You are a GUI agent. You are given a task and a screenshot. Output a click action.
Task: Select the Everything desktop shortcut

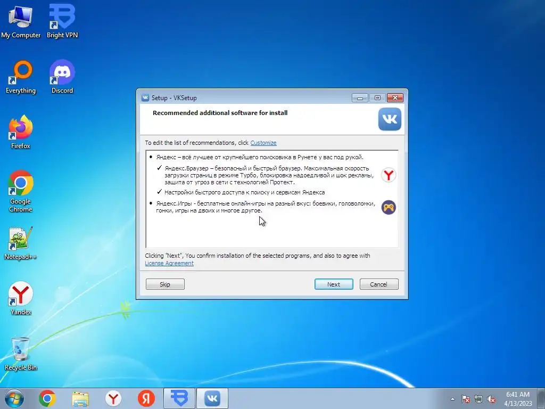pyautogui.click(x=21, y=77)
